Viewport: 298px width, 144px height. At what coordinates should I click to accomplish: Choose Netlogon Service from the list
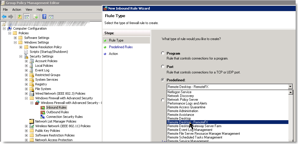[x=228, y=92]
